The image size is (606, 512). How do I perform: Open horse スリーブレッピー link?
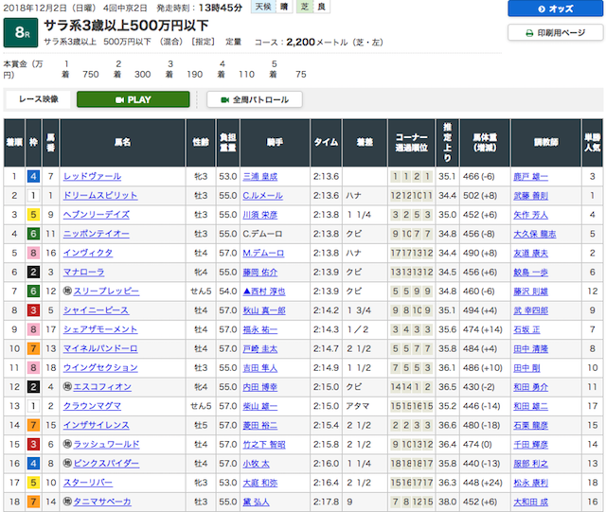click(106, 291)
